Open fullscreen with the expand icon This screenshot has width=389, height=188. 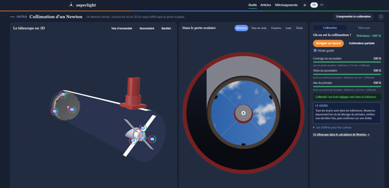click(381, 17)
